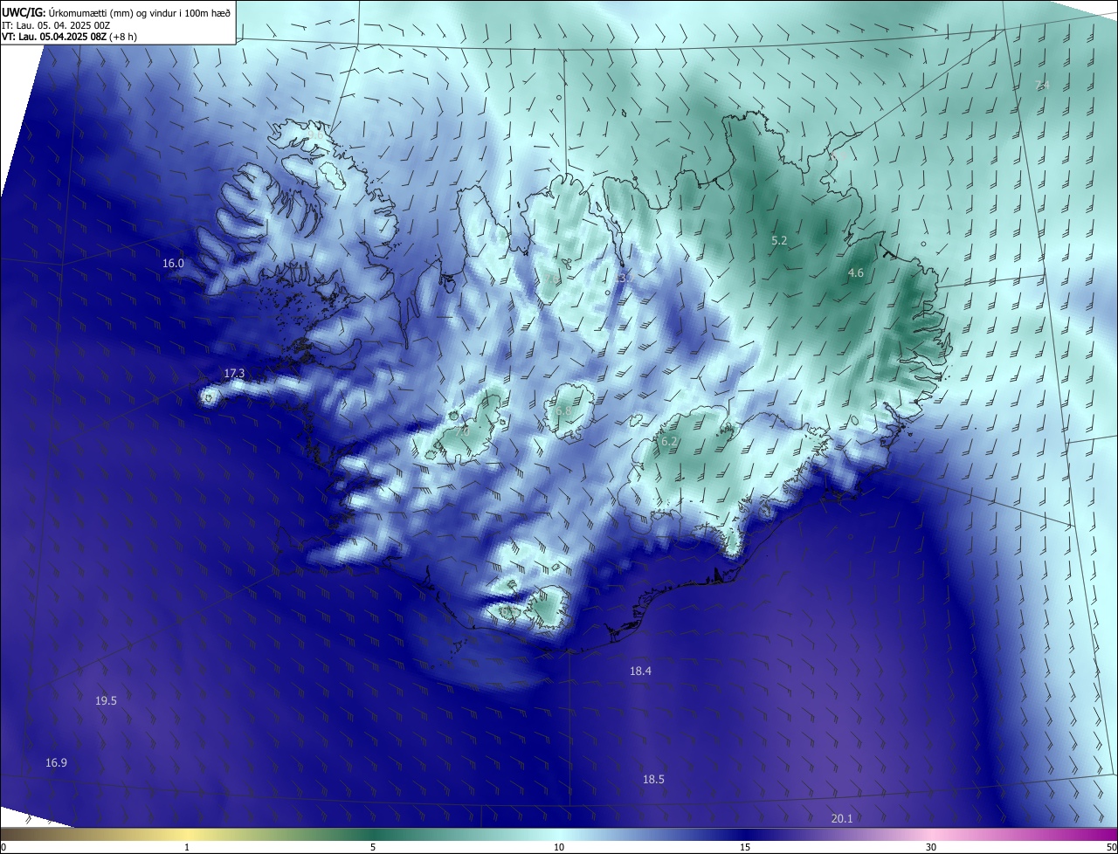Click the 16.0 value label

173,264
